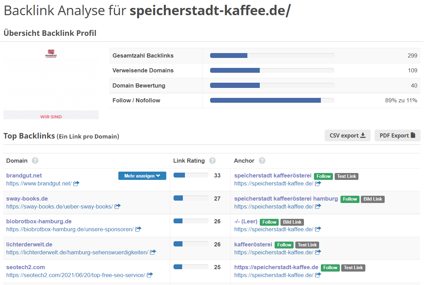Click the Gesamtzahl Backlinks value 299
Screen dimensions: 424x285
413,55
